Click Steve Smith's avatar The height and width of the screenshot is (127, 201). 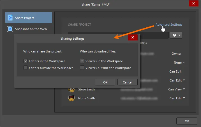tap(71, 90)
